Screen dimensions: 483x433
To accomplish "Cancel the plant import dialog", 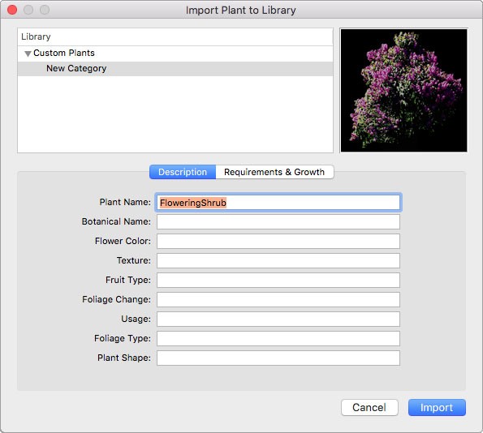I will coord(369,407).
